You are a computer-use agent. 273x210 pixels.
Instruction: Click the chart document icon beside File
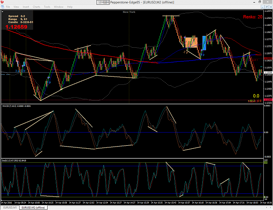coord(3,7)
